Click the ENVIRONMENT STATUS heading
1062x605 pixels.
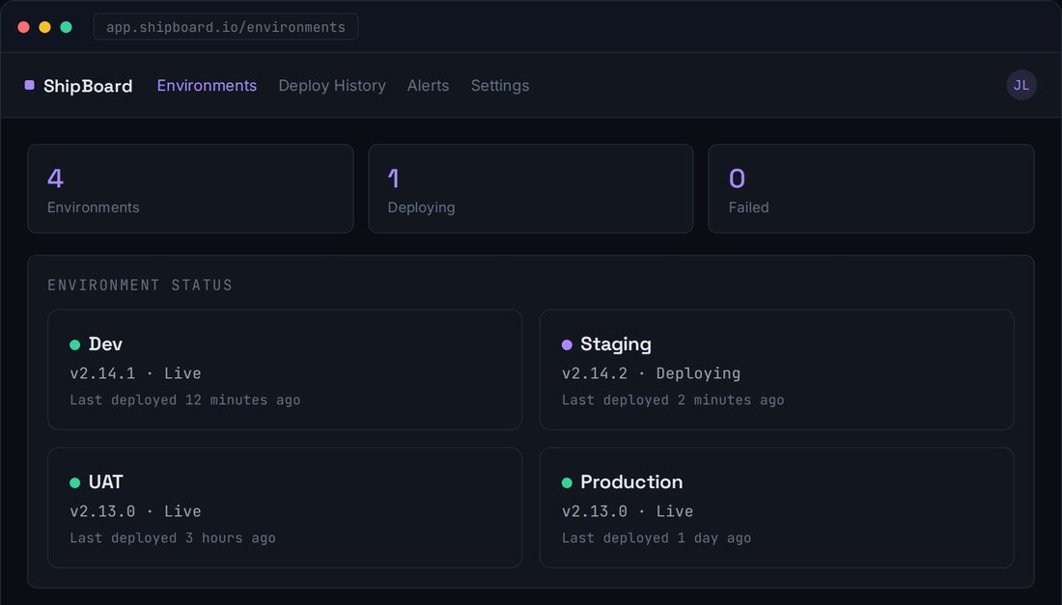pos(140,285)
